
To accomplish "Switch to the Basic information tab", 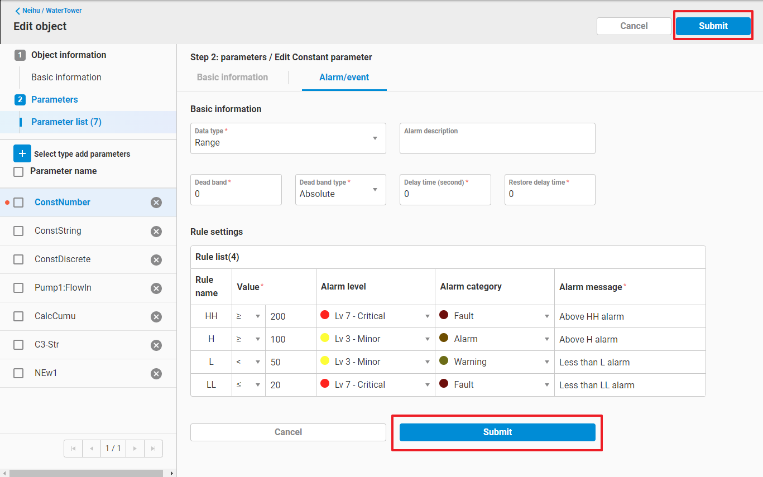I will 232,78.
